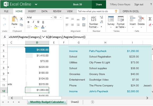The image size is (153, 106).
Task: Select Top Align icon
Action: 67,18
